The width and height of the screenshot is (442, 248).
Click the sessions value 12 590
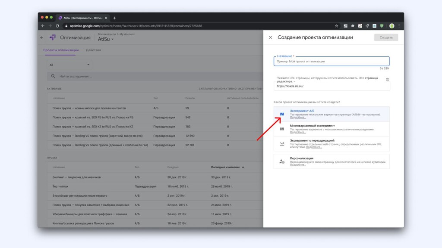point(190,136)
